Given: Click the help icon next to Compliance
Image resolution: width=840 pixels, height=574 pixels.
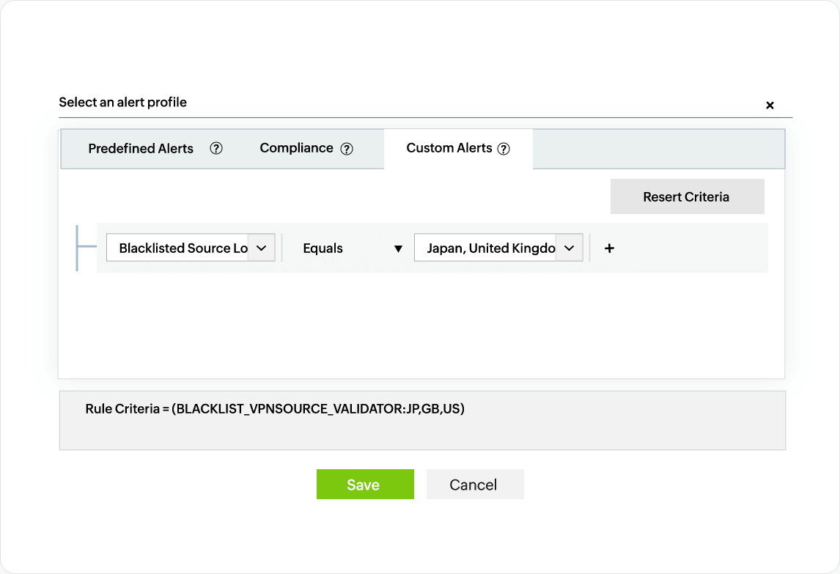Looking at the screenshot, I should pos(347,149).
